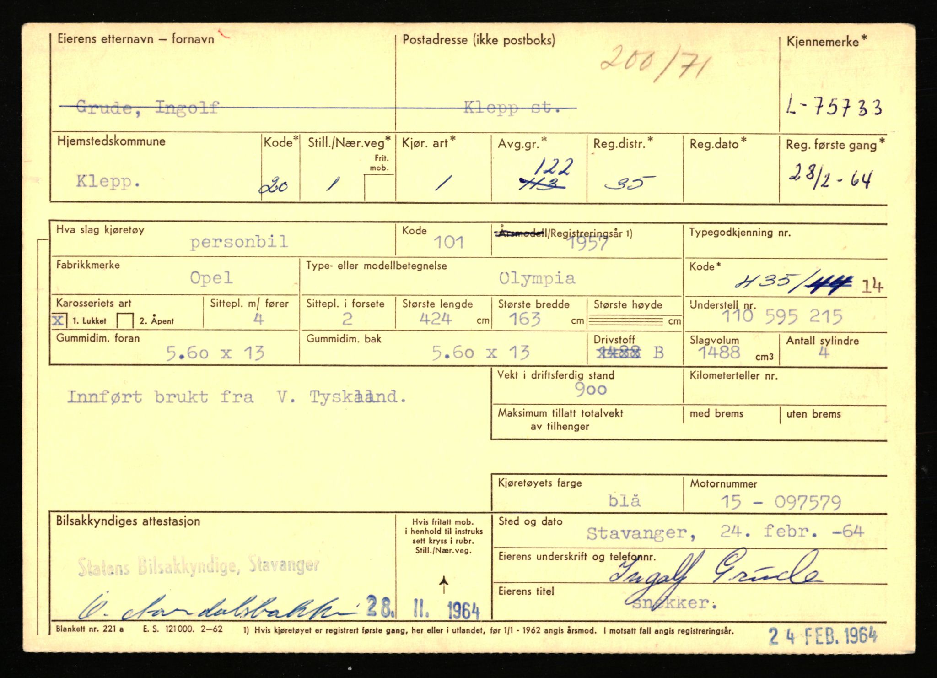Click the kerb weight value '900'

(591, 390)
